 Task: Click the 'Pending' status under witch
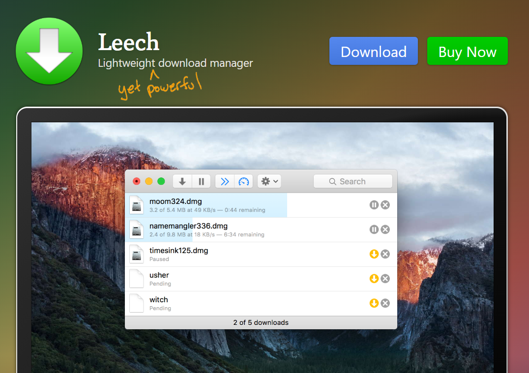tap(160, 309)
